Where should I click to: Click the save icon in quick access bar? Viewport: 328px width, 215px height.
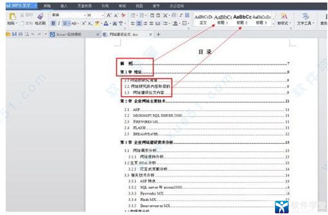click(14, 34)
